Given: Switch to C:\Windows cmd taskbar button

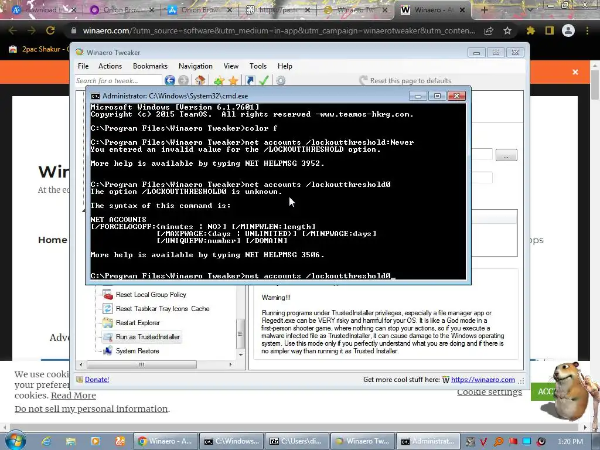Looking at the screenshot, I should click(231, 441).
